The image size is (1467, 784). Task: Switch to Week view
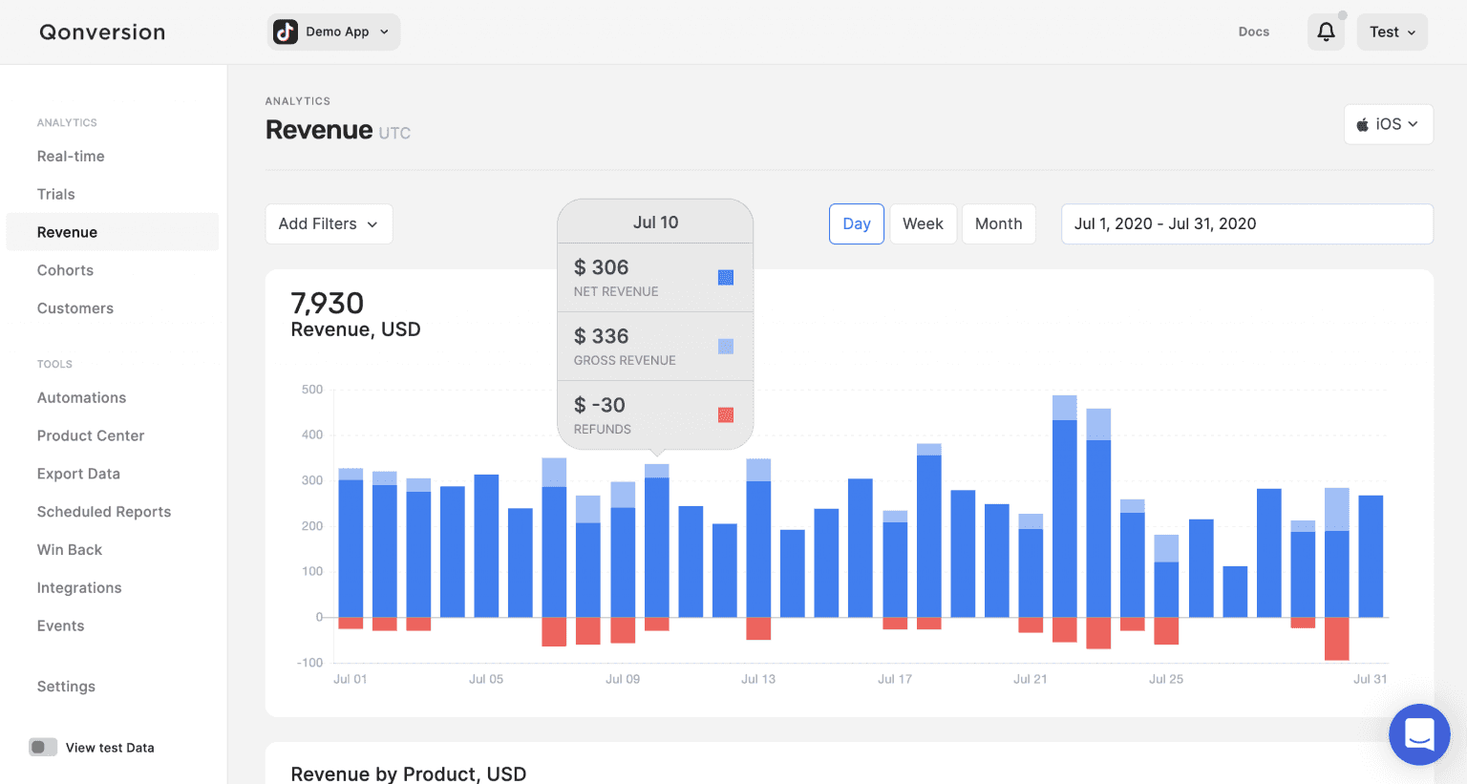tap(923, 223)
